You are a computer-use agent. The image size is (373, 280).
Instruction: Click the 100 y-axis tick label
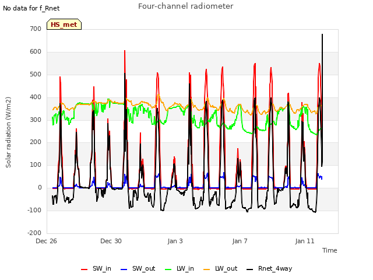pos(36,164)
